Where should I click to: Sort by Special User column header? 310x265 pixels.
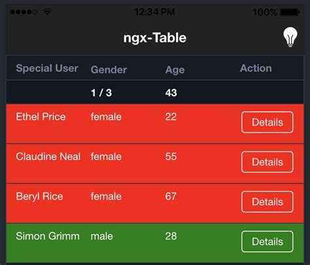coord(47,68)
